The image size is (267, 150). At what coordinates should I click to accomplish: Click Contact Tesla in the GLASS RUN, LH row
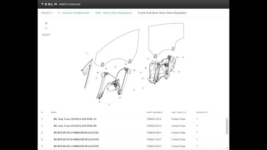pyautogui.click(x=178, y=119)
